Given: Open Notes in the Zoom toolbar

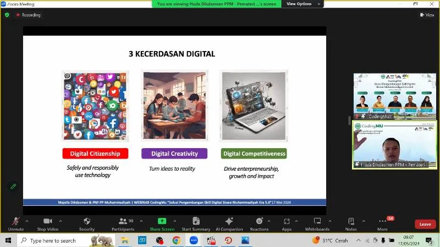Looking at the screenshot, I should point(351,224).
